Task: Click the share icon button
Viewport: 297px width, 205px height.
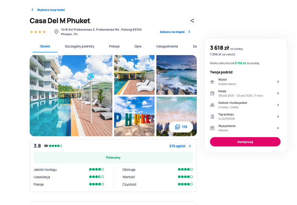Action: point(192,21)
